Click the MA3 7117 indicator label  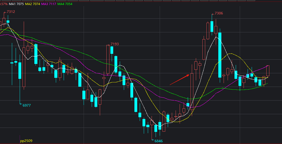coord(49,4)
